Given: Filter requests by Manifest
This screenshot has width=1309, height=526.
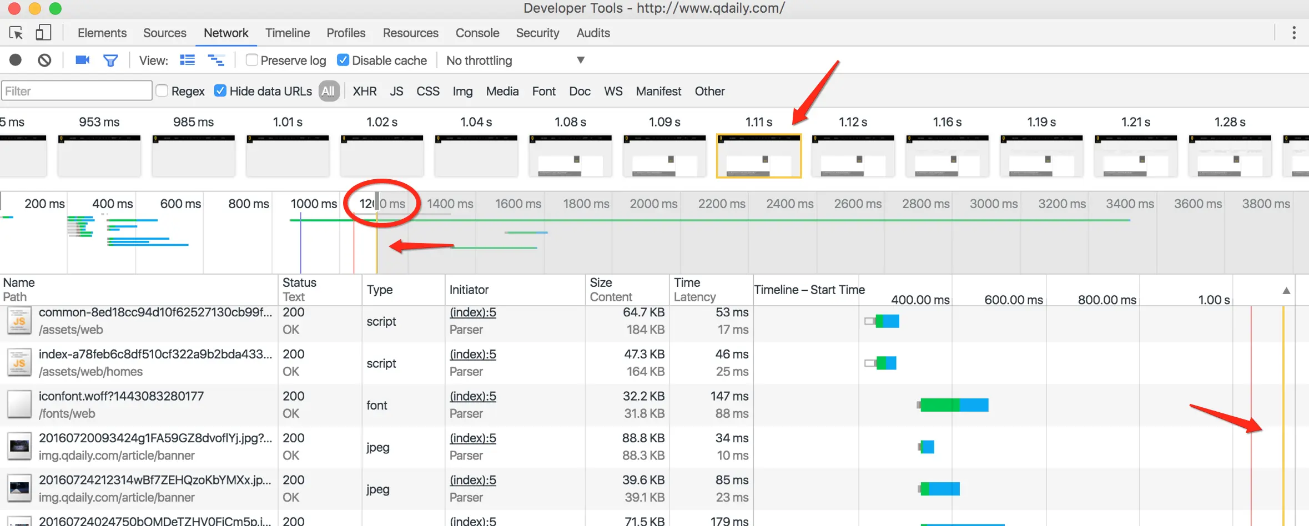Looking at the screenshot, I should point(658,91).
